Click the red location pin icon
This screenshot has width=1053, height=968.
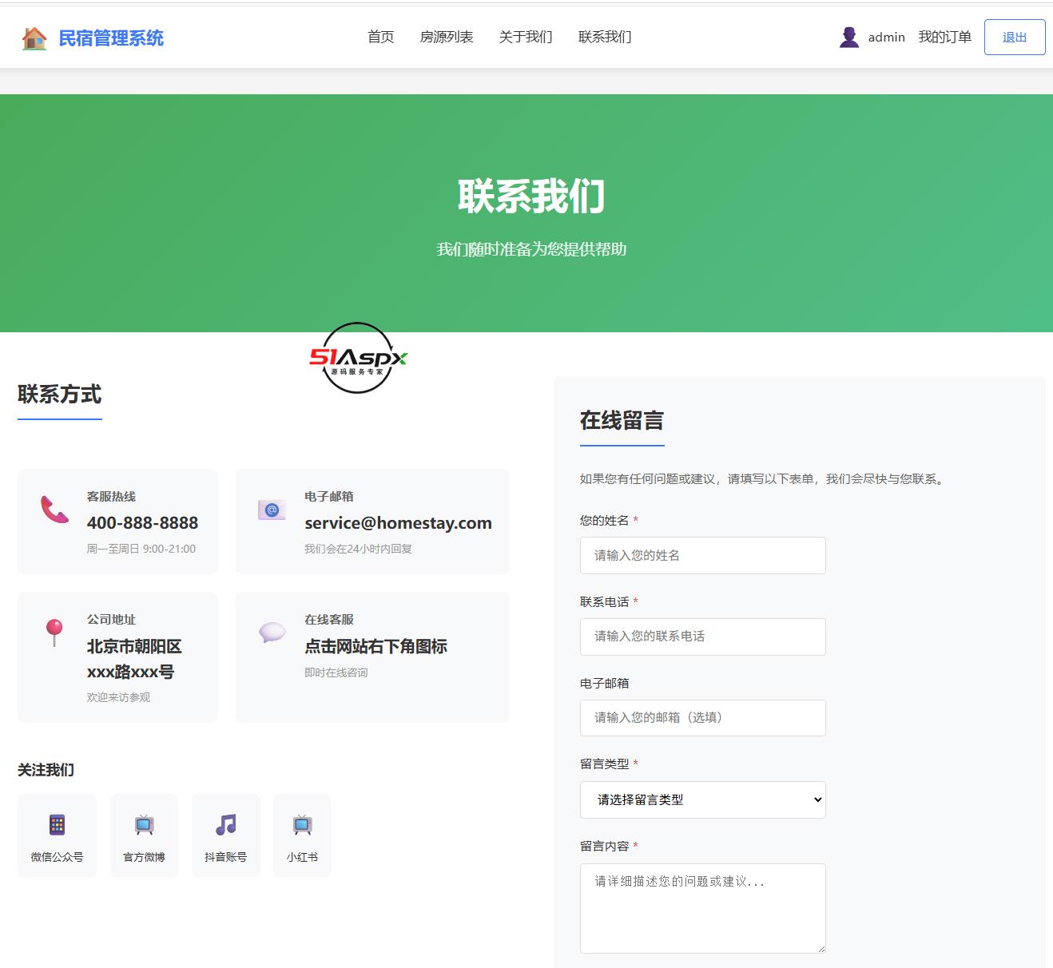54,632
